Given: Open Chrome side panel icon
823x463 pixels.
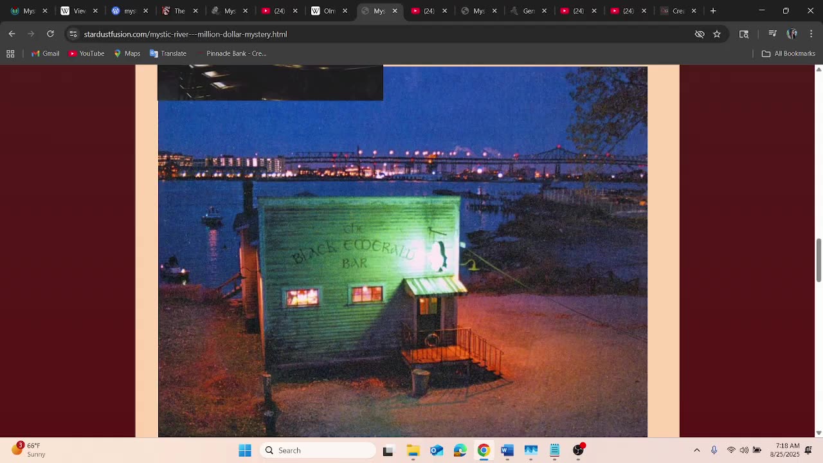Looking at the screenshot, I should coord(744,34).
